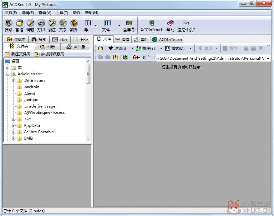The width and height of the screenshot is (274, 216).
Task: Expand the .2dfire.com folder node
Action: (x=14, y=81)
